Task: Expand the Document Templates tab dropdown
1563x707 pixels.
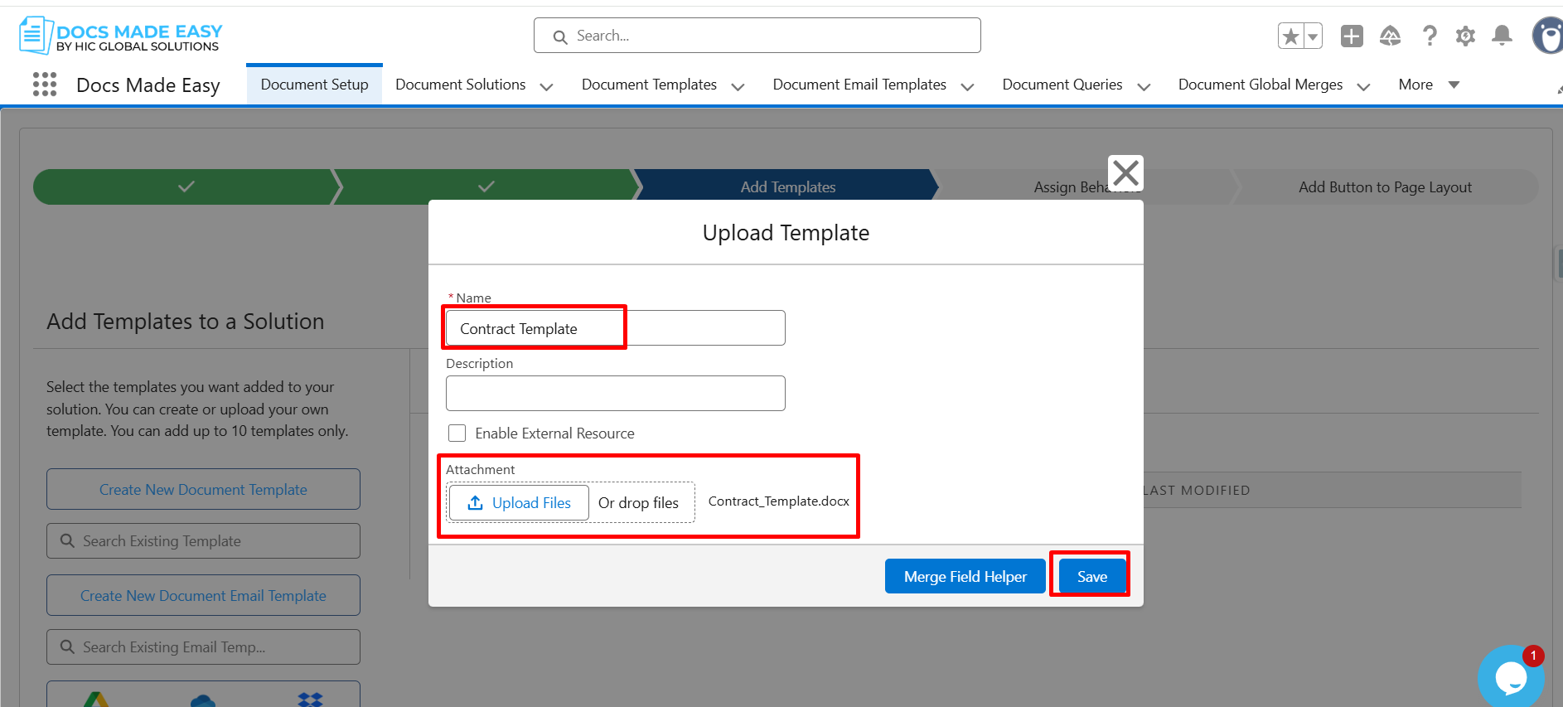Action: pos(738,86)
